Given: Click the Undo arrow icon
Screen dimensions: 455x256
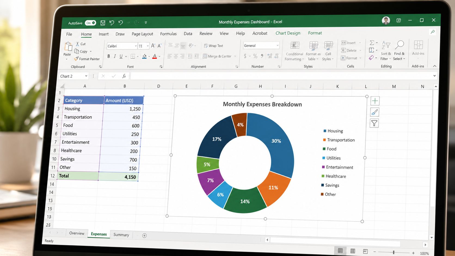Looking at the screenshot, I should [112, 23].
